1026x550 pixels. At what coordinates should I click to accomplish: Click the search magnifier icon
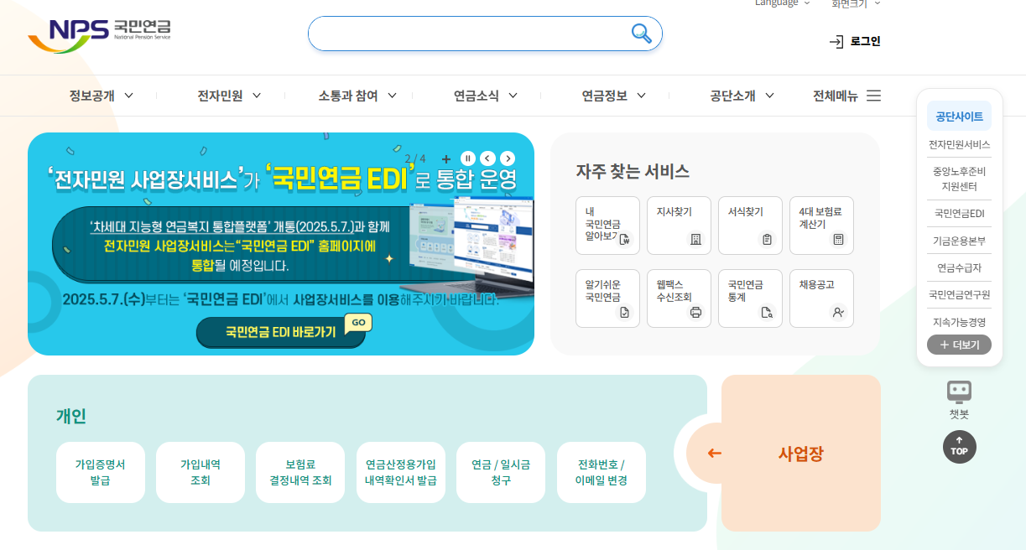[x=640, y=34]
